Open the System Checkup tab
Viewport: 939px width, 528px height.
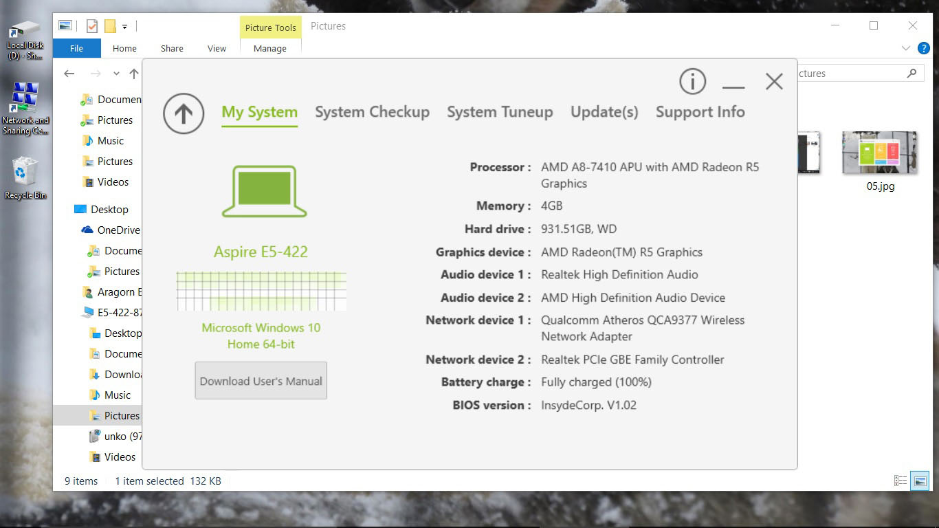point(373,112)
